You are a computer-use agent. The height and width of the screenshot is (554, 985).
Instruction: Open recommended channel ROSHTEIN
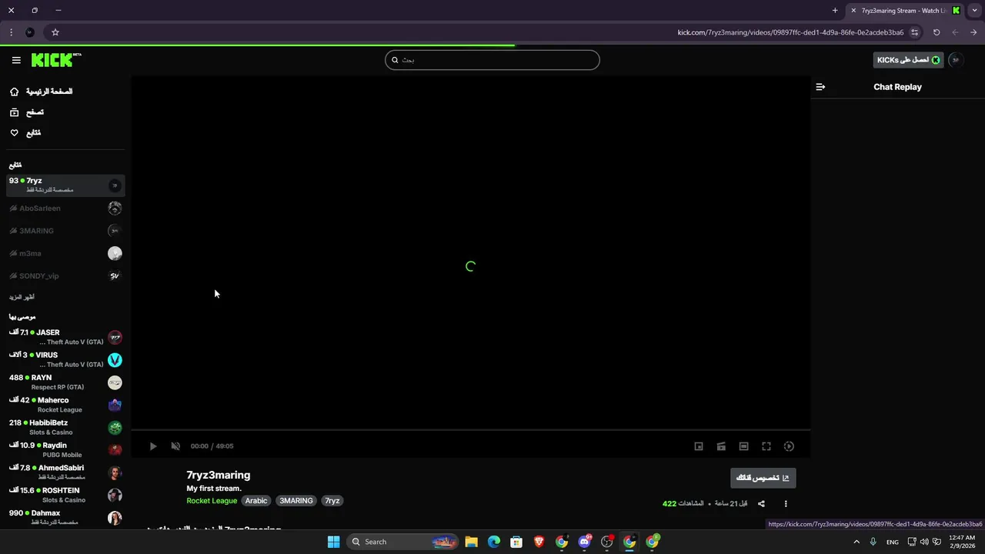(x=65, y=495)
